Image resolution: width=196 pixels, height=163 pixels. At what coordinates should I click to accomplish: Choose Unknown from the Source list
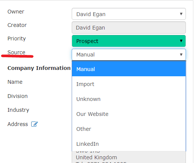pos(129,99)
